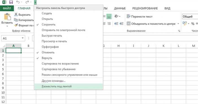Align text right icon
Viewport: 198px width, 104px height.
pyautogui.click(x=109, y=23)
